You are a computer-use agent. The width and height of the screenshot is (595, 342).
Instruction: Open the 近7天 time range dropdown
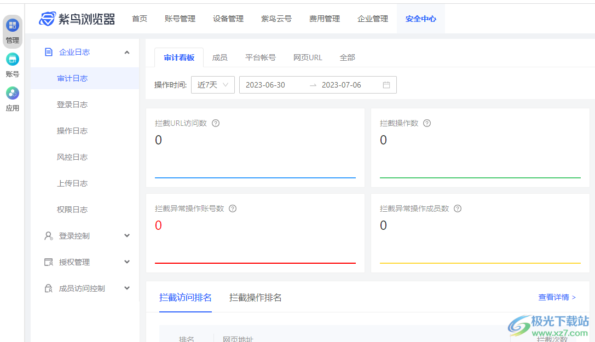213,85
